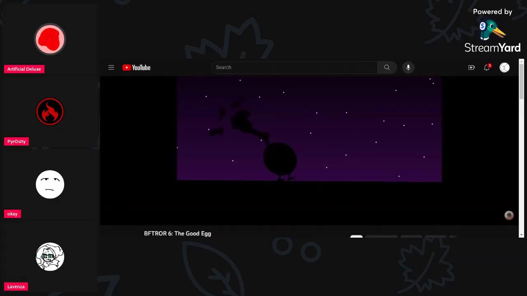The height and width of the screenshot is (296, 527).
Task: Click the YouTube search field
Action: (294, 67)
